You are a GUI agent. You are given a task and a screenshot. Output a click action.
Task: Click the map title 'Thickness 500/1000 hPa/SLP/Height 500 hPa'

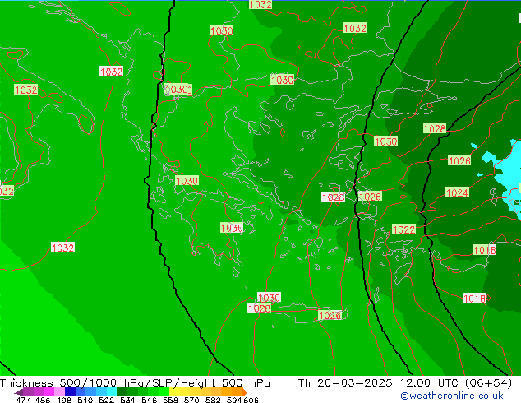click(135, 383)
